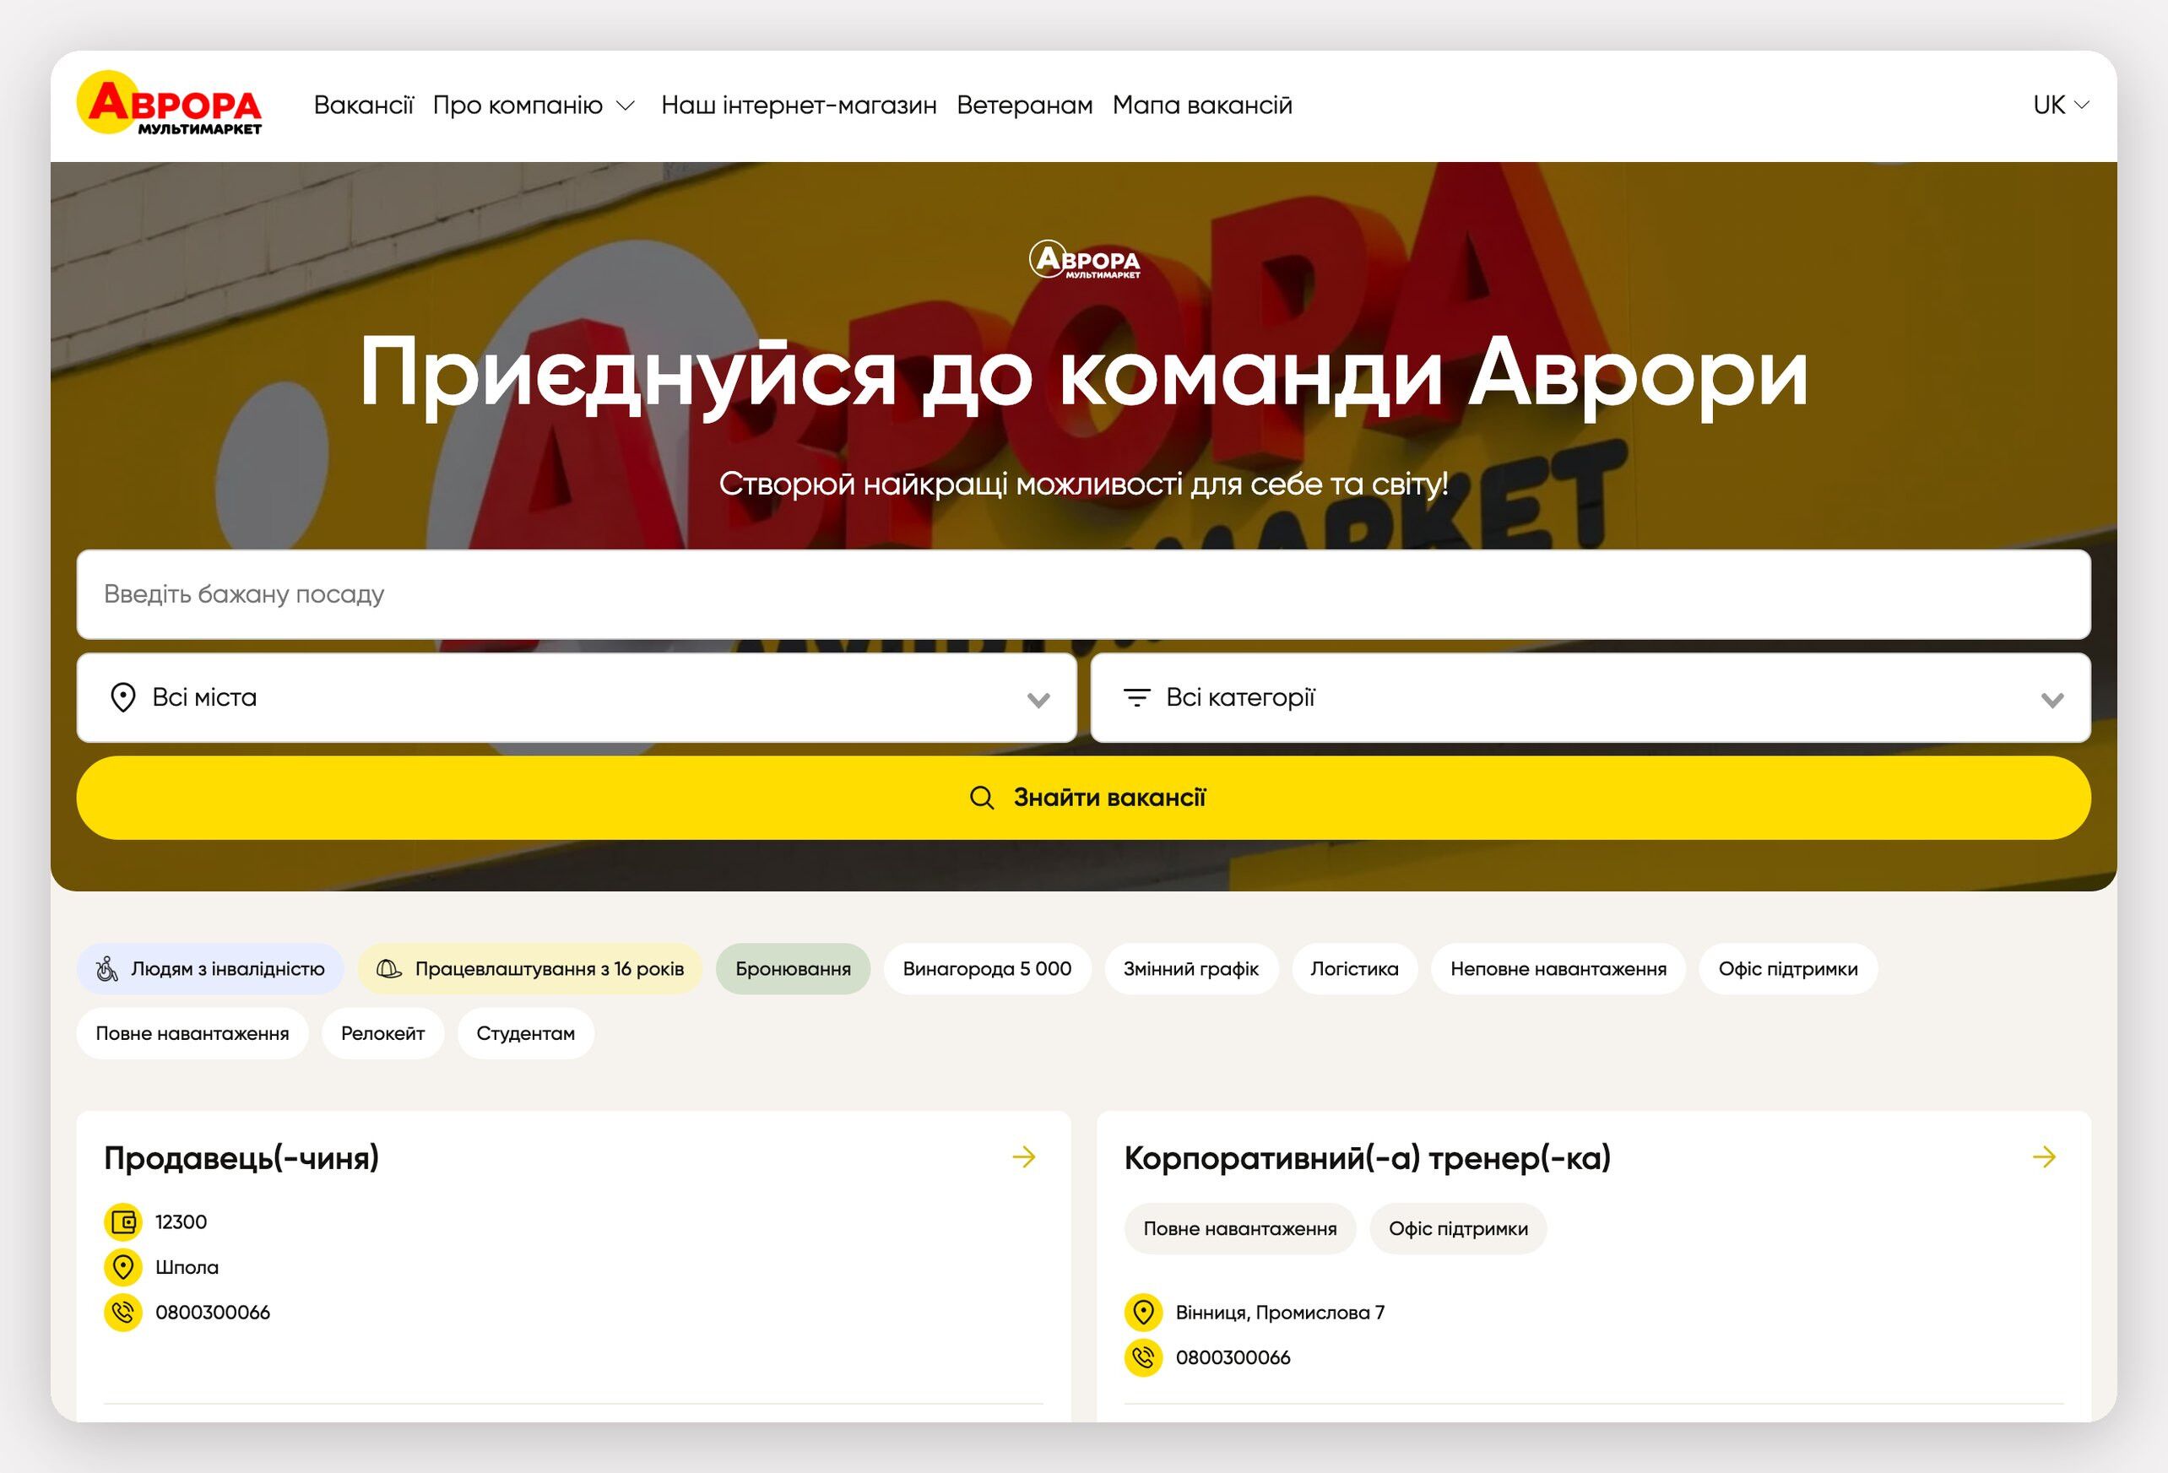Click 0800300066 in the Корпоративний тренер card
The width and height of the screenshot is (2168, 1473).
coord(1233,1357)
